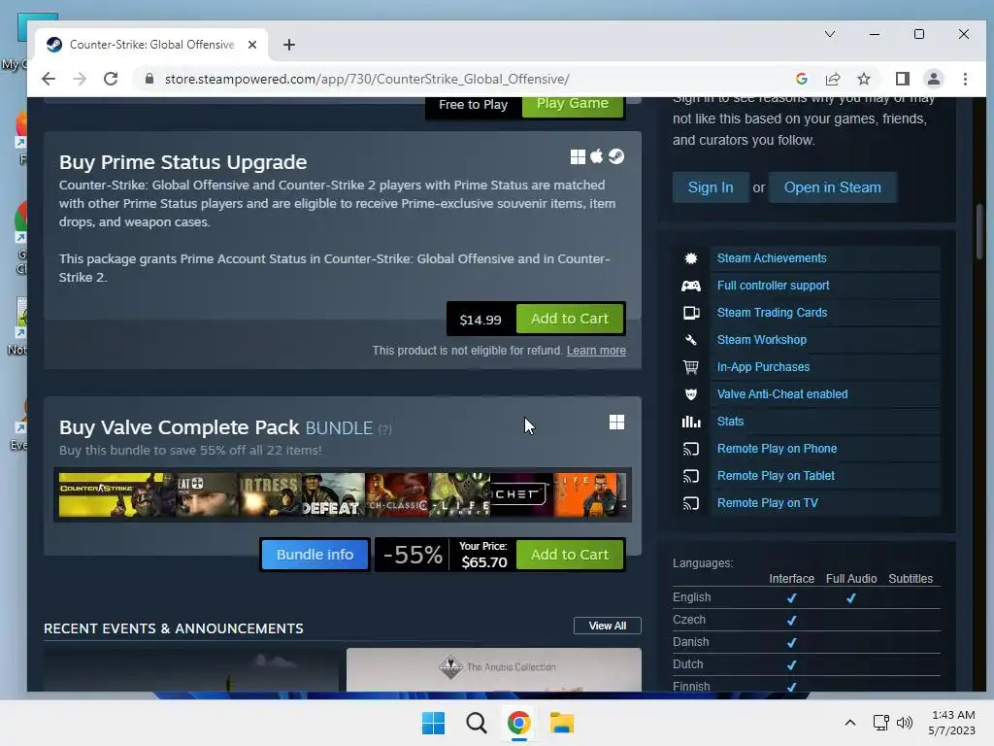
Task: Open Windows taskbar search
Action: (x=476, y=723)
